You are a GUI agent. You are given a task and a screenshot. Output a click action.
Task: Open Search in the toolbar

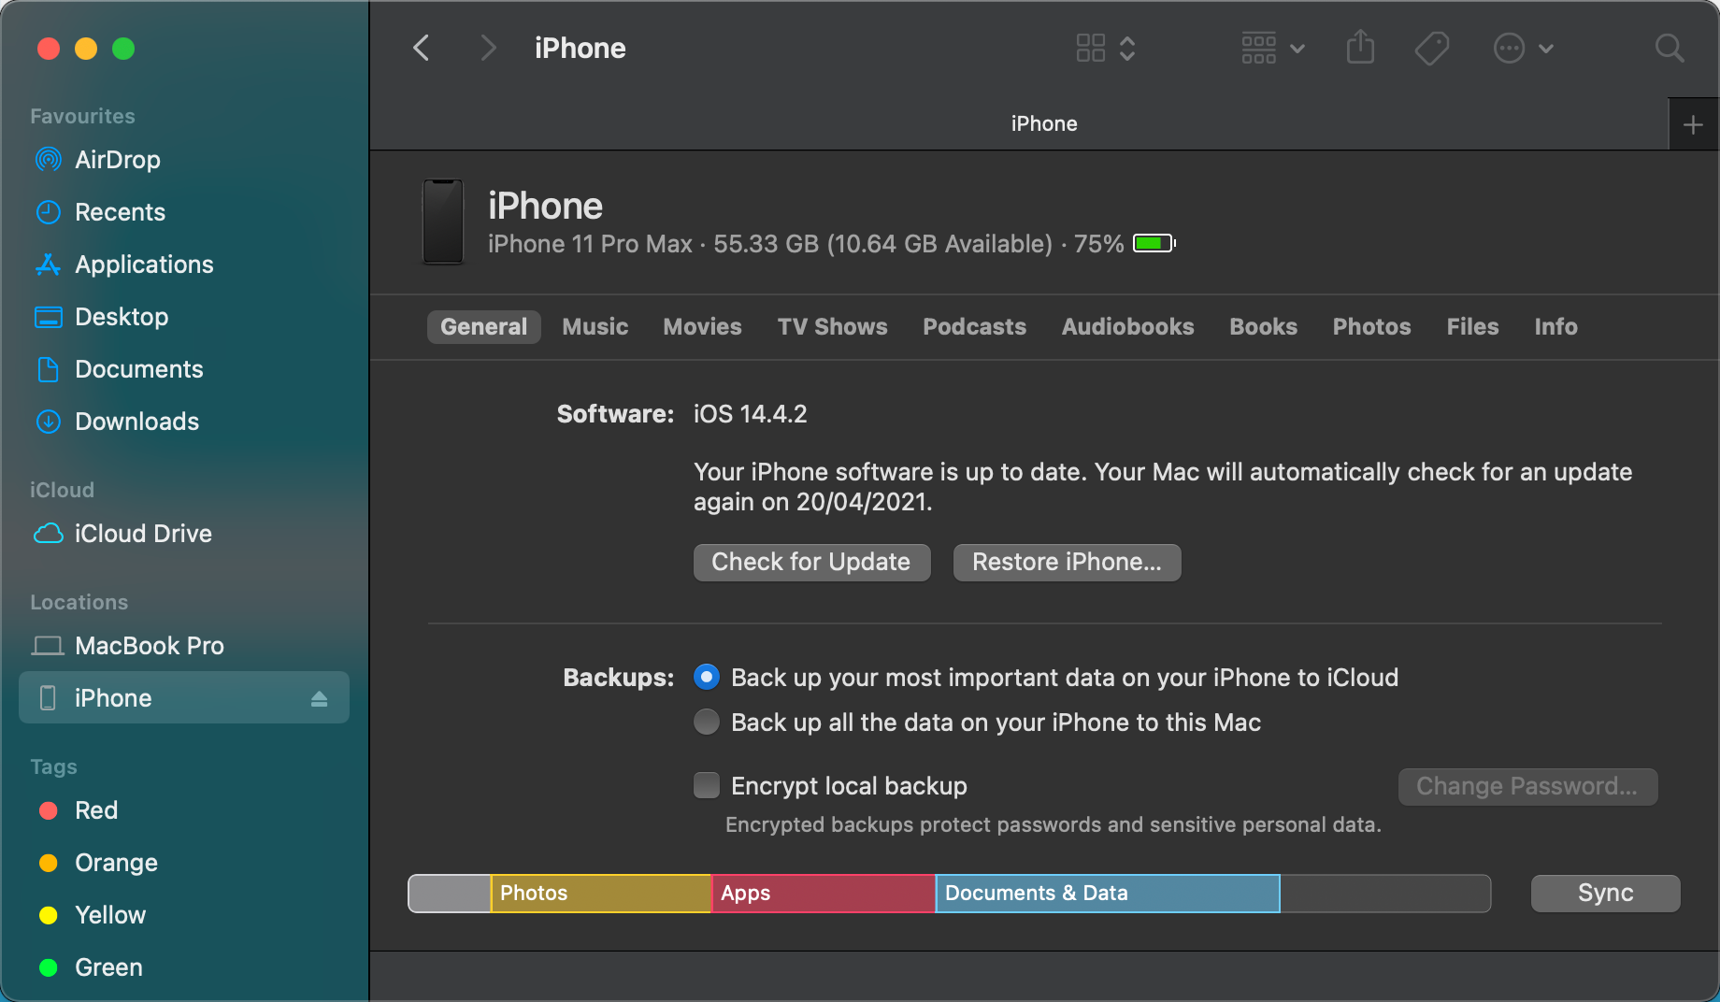[x=1669, y=48]
